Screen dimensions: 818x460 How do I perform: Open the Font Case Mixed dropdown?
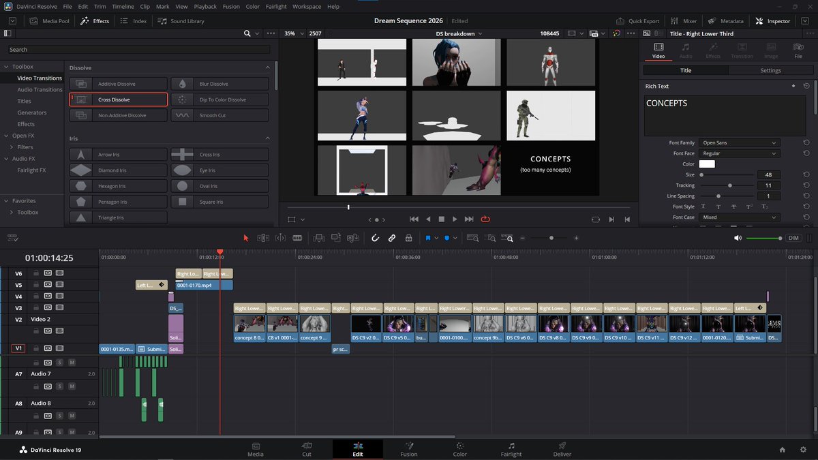coord(738,217)
